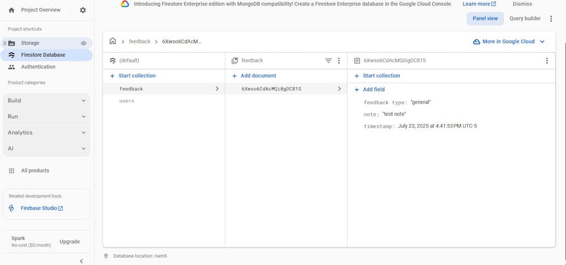
Task: Expand the Build category
Action: click(x=46, y=101)
